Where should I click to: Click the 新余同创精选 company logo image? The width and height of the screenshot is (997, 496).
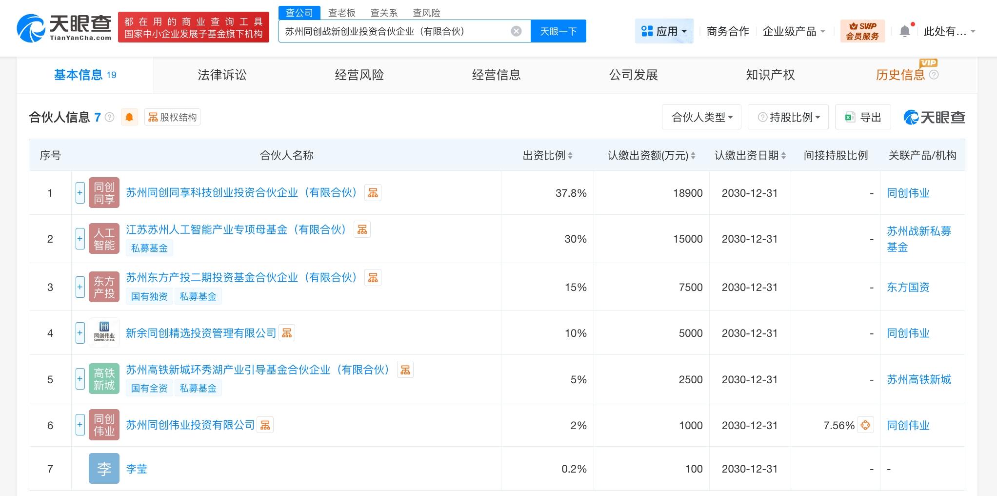click(x=104, y=333)
